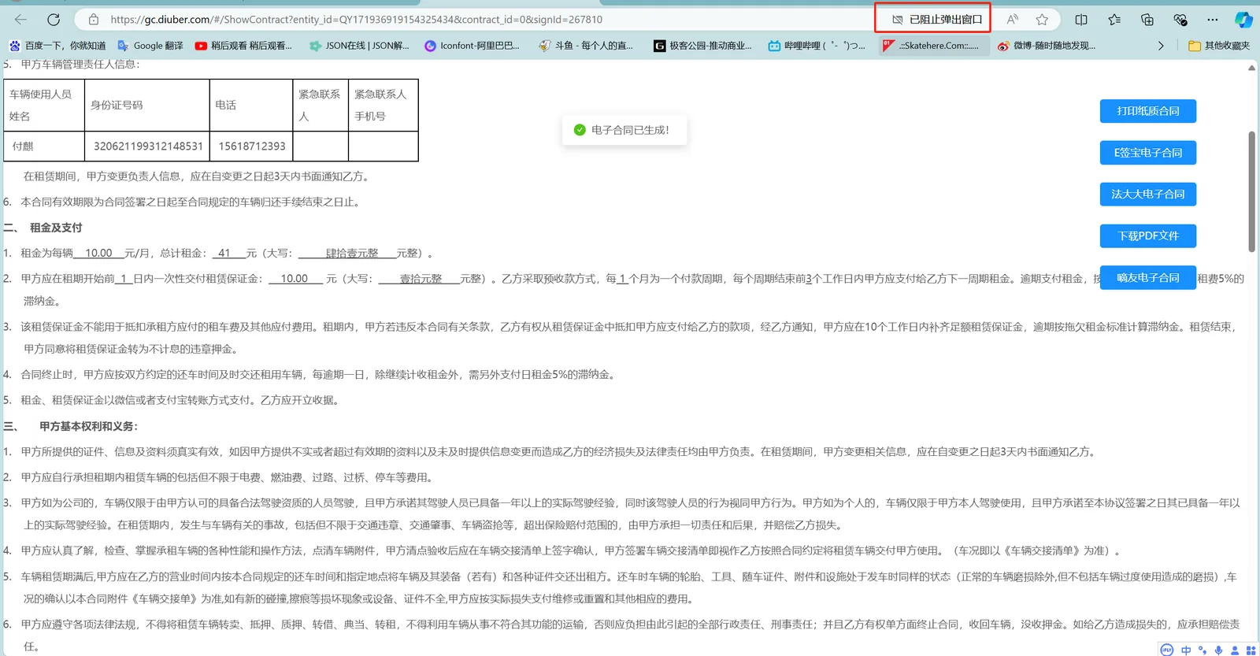The image size is (1260, 656).
Task: Click the 打印纸质合同 button
Action: click(x=1147, y=111)
